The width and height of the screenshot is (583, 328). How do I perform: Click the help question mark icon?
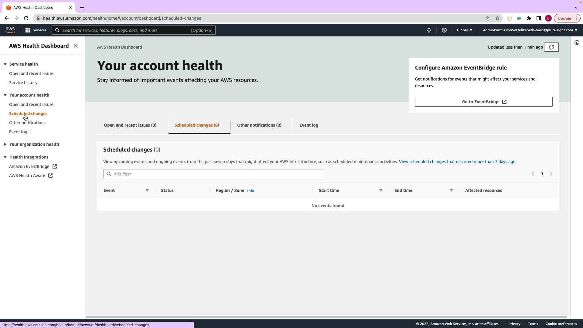tap(444, 30)
